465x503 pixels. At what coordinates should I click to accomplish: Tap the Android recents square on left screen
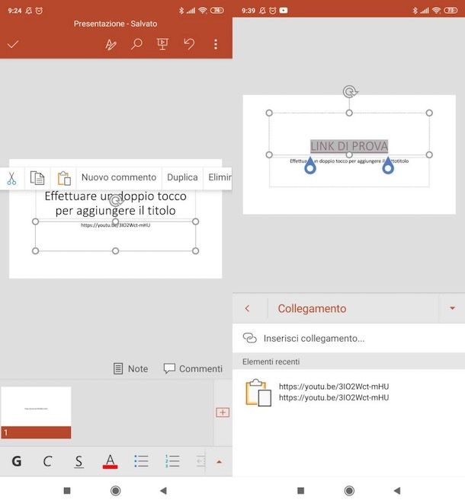point(67,491)
